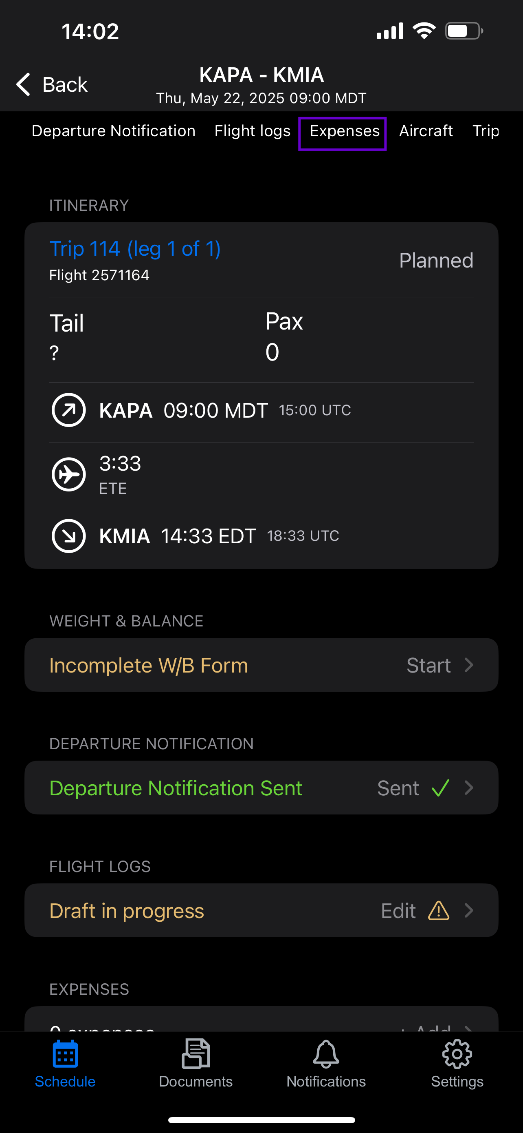Open the Documents icon
523x1133 pixels.
[x=196, y=1054]
